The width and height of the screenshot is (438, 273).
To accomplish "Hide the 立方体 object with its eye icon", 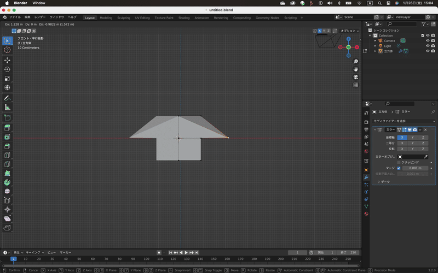I will (x=428, y=51).
